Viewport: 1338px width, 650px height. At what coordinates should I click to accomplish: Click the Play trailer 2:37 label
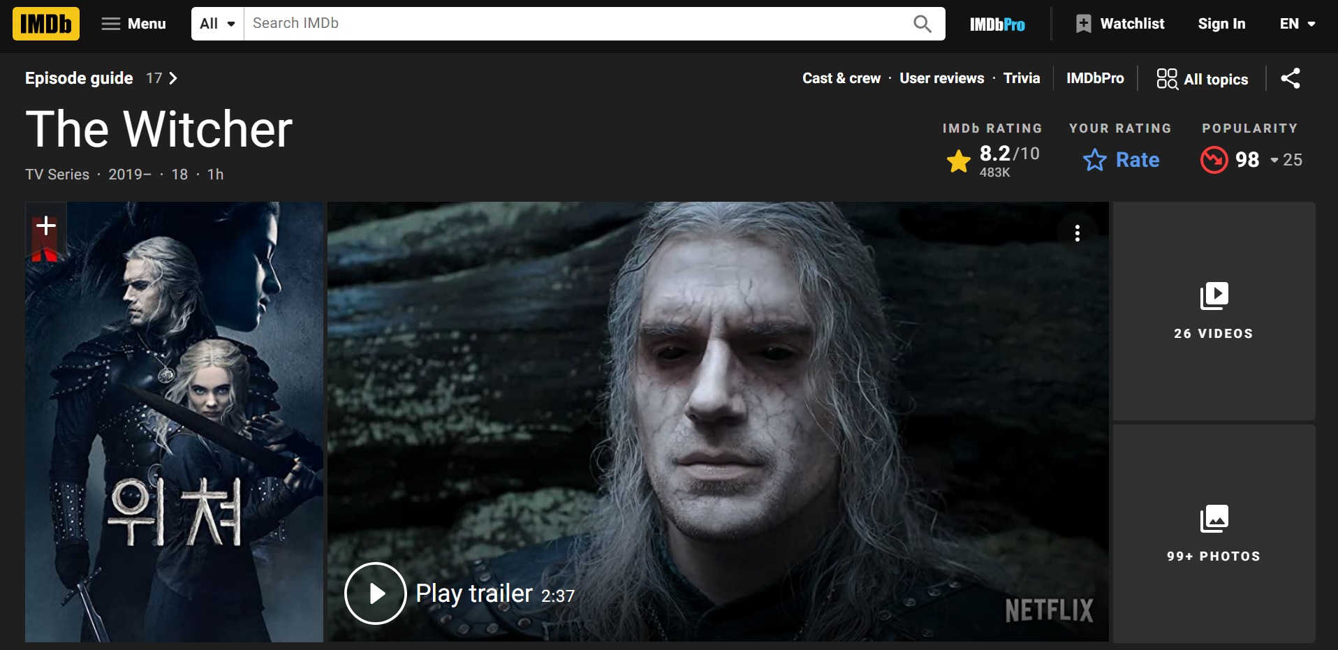495,594
